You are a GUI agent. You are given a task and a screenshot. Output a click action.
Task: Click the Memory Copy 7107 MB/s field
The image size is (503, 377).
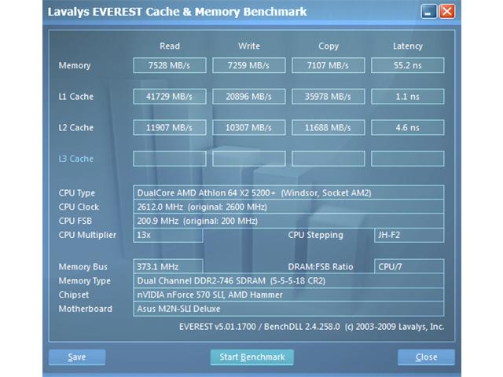329,65
